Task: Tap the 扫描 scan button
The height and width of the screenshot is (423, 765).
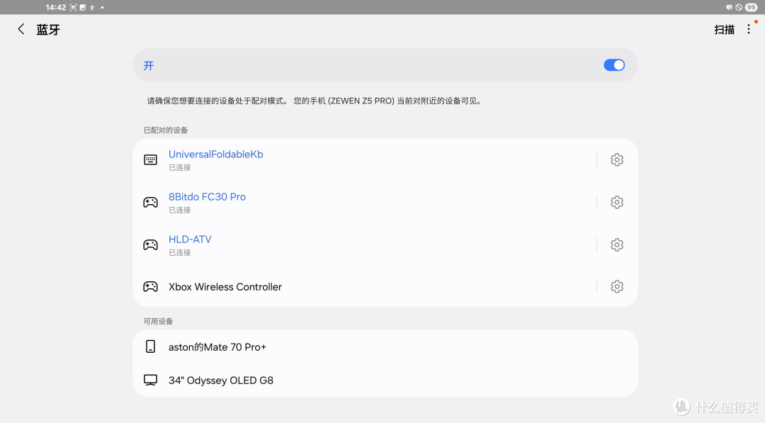Action: [x=724, y=30]
